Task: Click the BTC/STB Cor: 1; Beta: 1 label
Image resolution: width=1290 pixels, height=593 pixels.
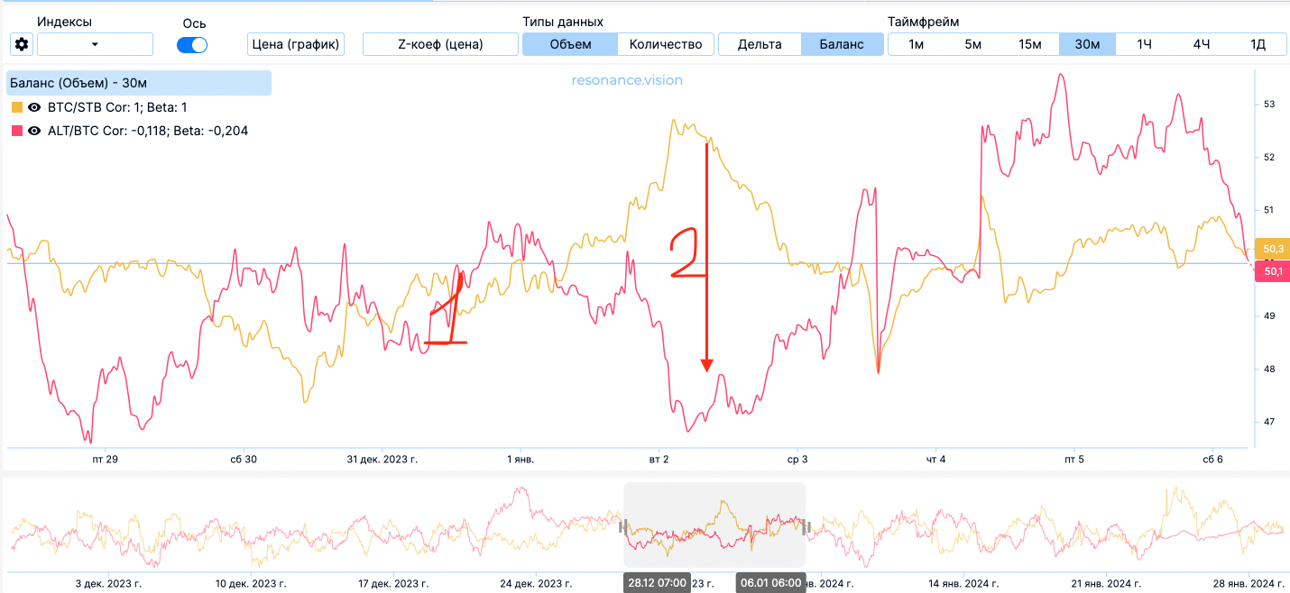Action: pyautogui.click(x=116, y=107)
